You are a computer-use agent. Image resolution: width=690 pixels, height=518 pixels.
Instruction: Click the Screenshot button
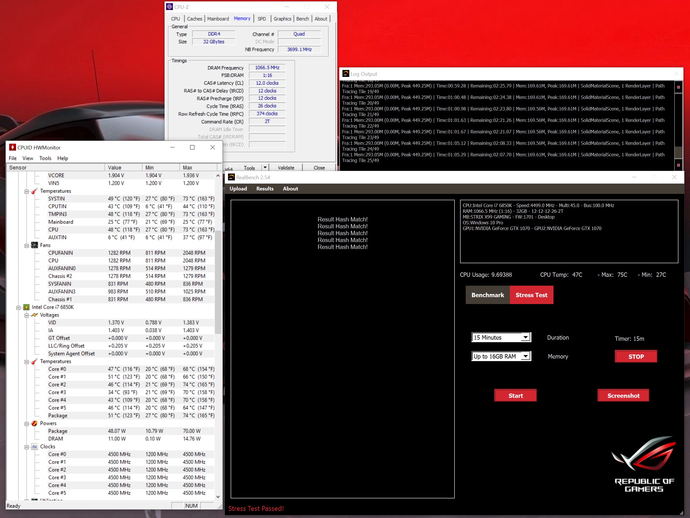point(623,395)
